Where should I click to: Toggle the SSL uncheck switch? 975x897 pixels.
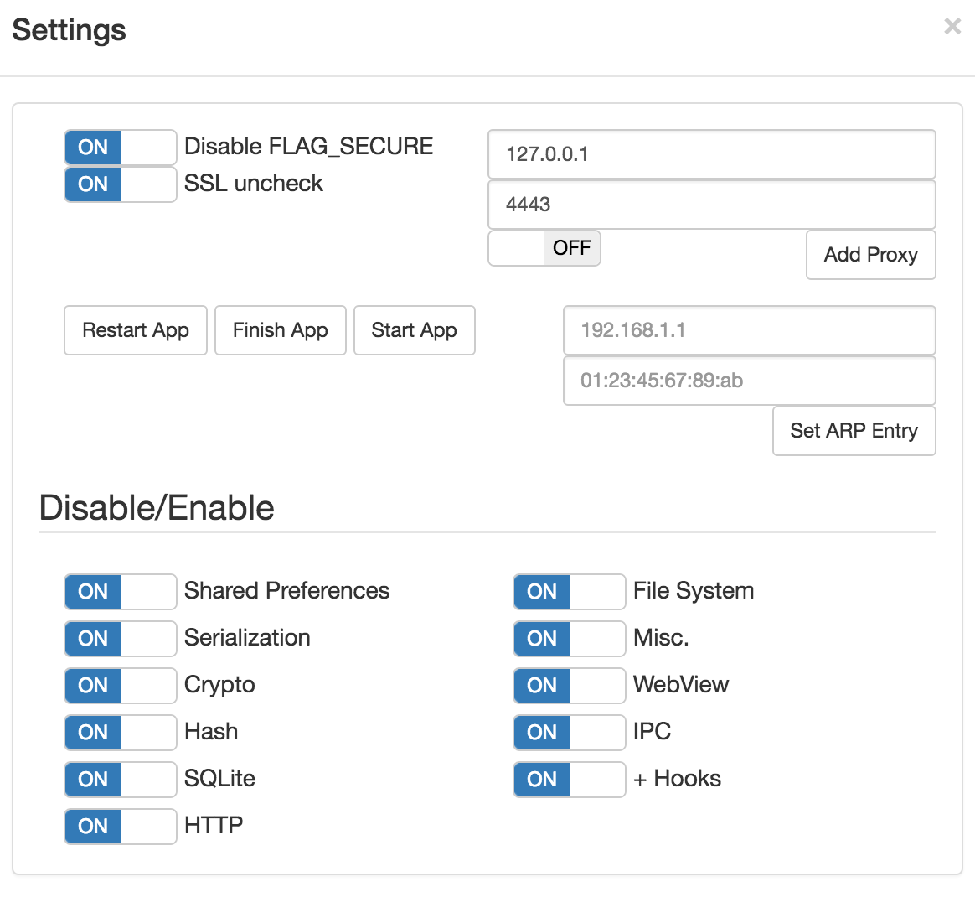click(x=120, y=184)
